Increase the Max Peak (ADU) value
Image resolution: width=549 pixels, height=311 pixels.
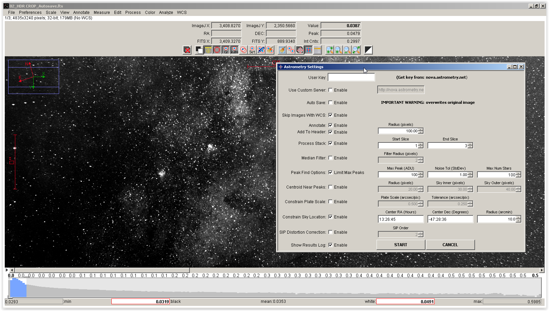[421, 173]
